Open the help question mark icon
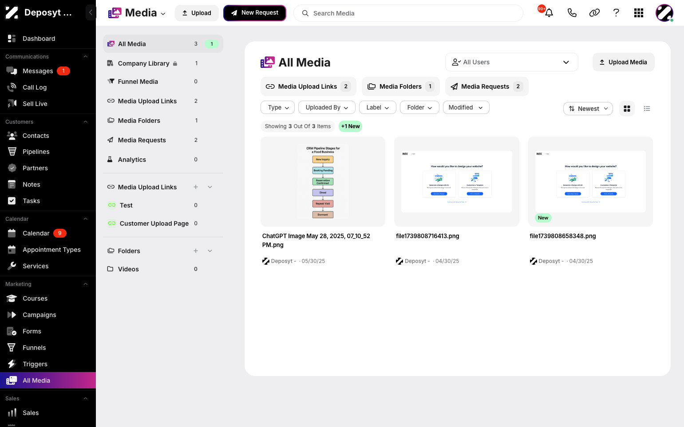Viewport: 684px width, 427px height. 616,13
